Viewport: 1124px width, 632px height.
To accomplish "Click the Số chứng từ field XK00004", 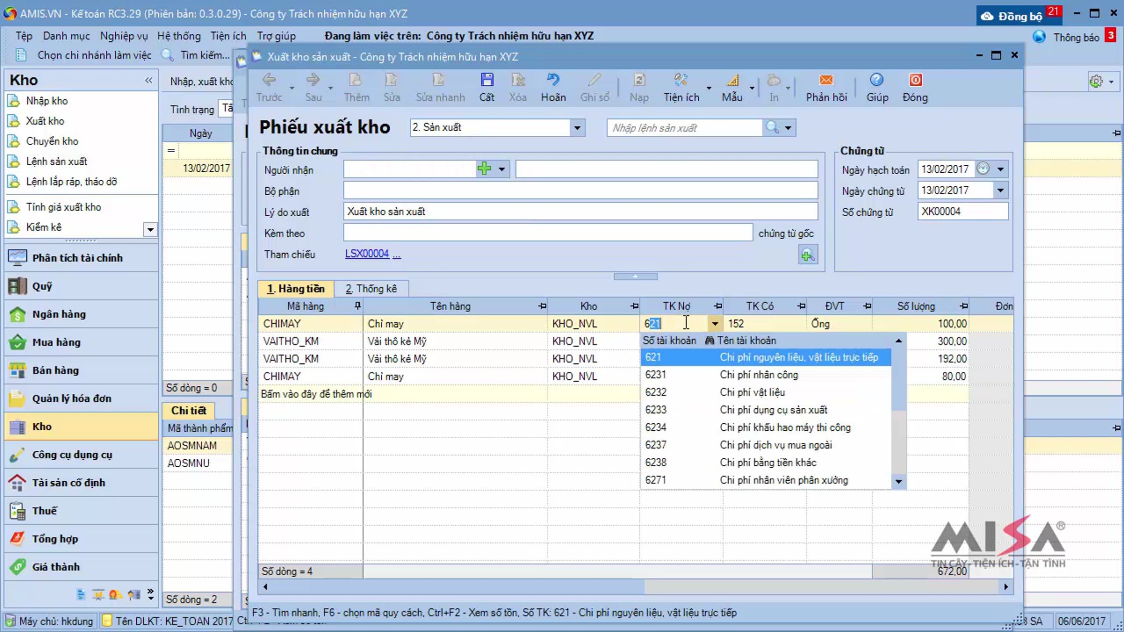I will coord(963,212).
